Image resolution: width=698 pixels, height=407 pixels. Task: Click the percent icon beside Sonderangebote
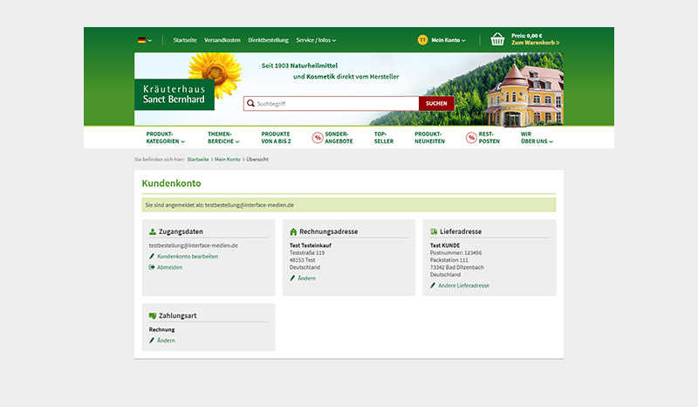tap(318, 137)
